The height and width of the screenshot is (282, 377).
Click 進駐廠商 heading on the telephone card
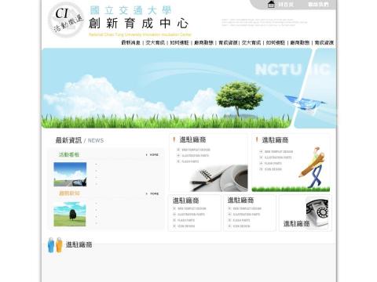point(296,223)
